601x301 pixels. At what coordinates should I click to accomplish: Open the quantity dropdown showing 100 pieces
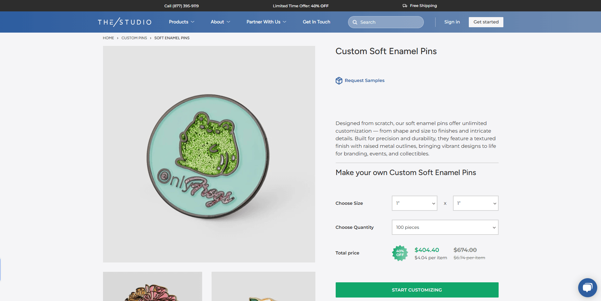(445, 227)
